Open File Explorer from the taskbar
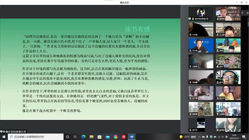The height and width of the screenshot is (140, 249). [91, 136]
